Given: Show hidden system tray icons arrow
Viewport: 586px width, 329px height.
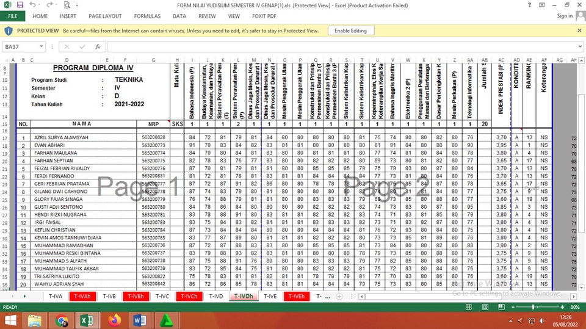Looking at the screenshot, I should point(510,321).
